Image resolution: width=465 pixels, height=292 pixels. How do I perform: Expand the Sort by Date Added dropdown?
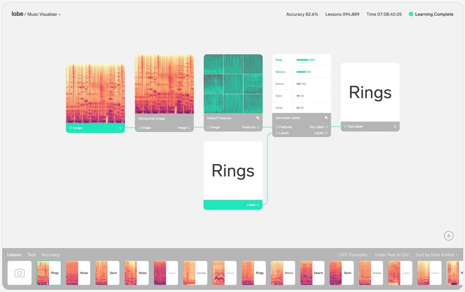[437, 255]
